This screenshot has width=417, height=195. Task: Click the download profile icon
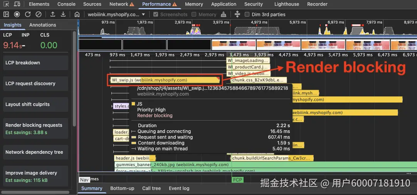[x=63, y=14]
